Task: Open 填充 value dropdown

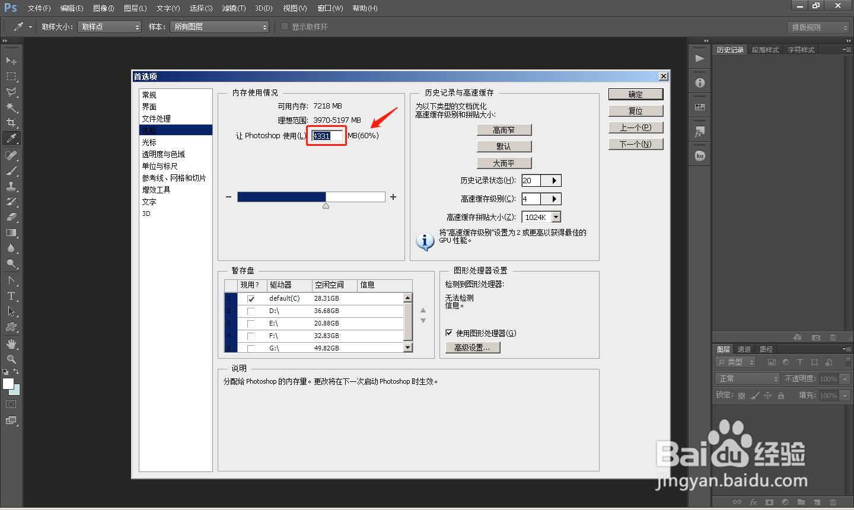Action: tap(845, 395)
